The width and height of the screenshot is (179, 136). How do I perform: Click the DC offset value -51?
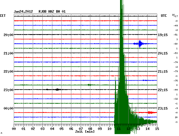point(176,35)
